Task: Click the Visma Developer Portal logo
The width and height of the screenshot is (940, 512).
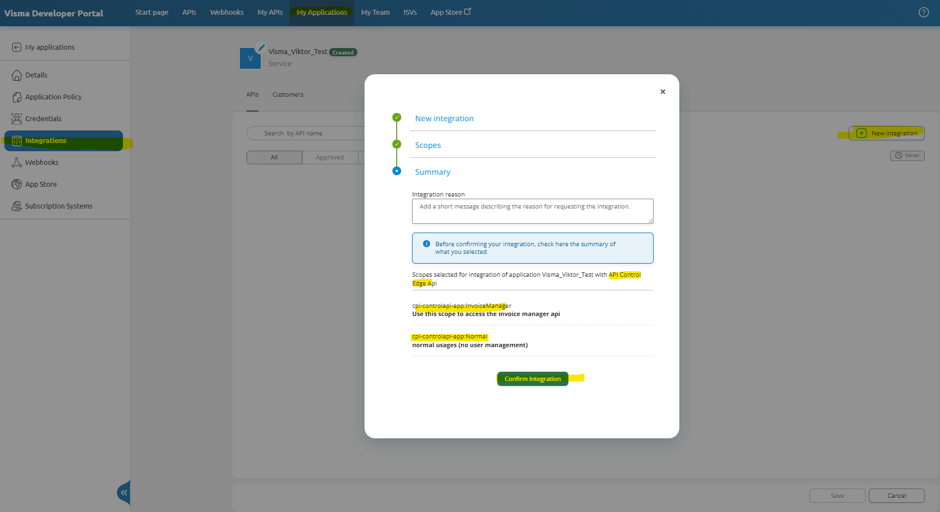Action: click(x=54, y=13)
